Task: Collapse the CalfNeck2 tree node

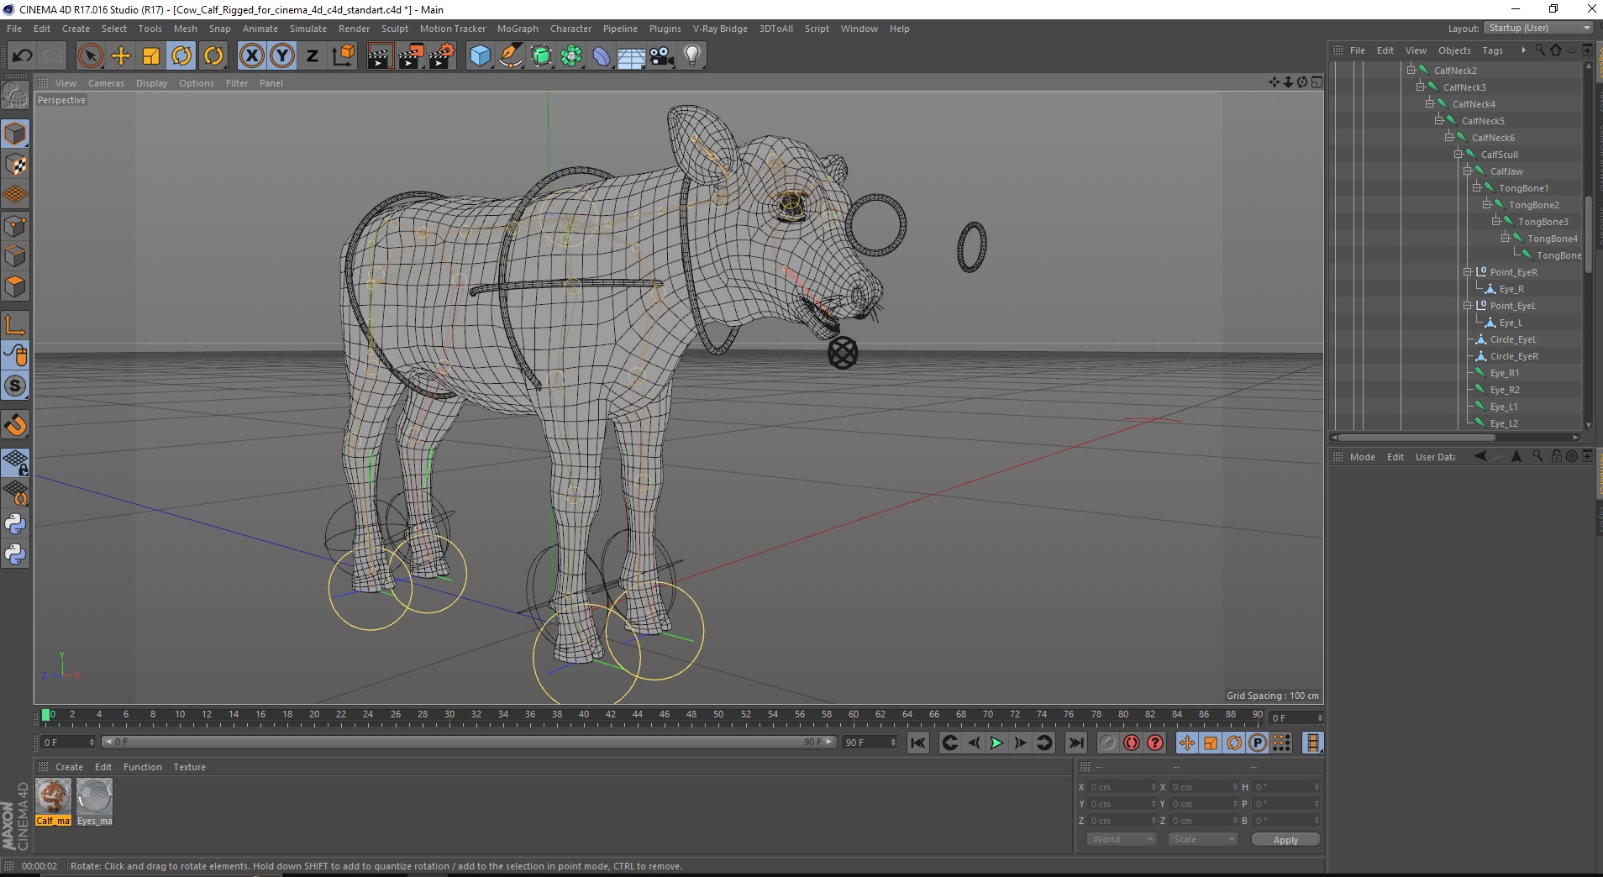Action: tap(1411, 71)
